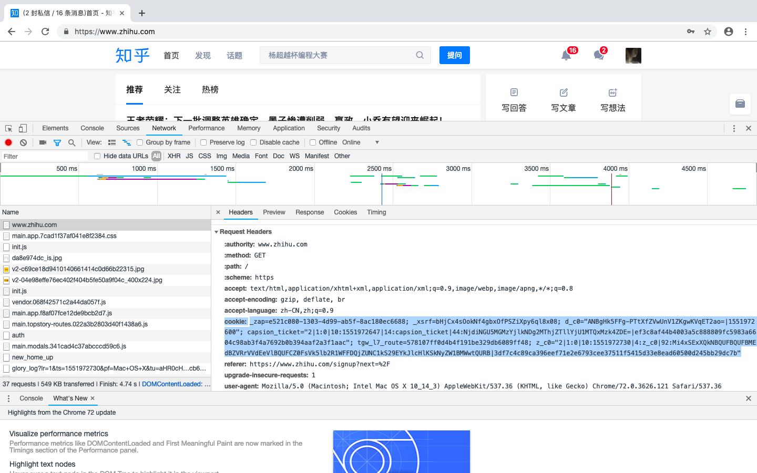Open the DevTools three-dot options menu
The image size is (757, 473).
pos(734,128)
